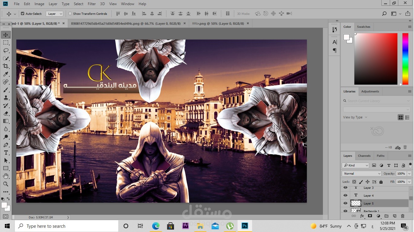Toggle visibility of Layer 5
Screen dimensions: 414x232
pyautogui.click(x=345, y=203)
